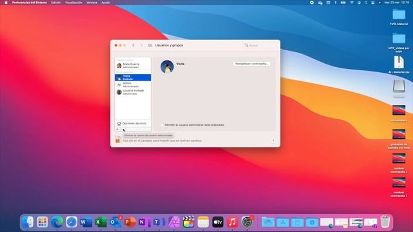
Task: Open System Preferences from the Dock
Action: 247,222
